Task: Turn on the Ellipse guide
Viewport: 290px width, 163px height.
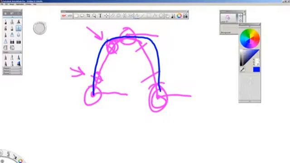Action: point(119,16)
